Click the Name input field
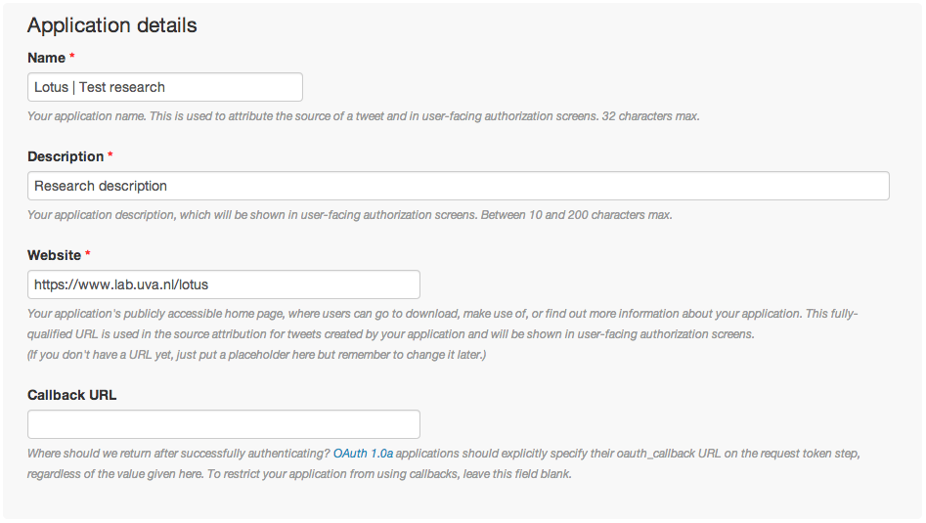This screenshot has width=926, height=523. [165, 87]
